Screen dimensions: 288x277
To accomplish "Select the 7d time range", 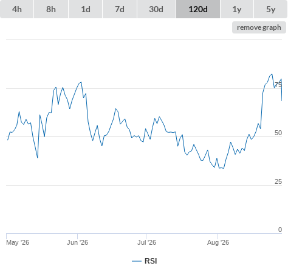I will [x=120, y=9].
